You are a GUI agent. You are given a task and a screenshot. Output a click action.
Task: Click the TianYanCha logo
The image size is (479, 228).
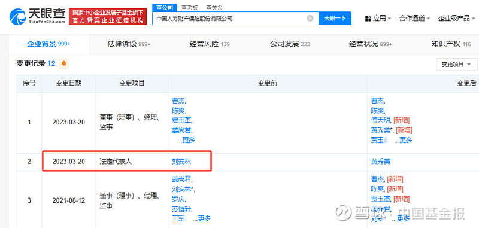[x=37, y=16]
